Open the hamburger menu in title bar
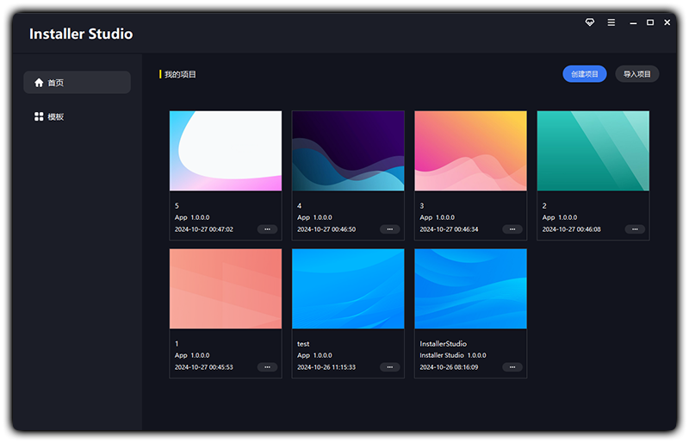Image resolution: width=689 pixels, height=444 pixels. tap(611, 22)
